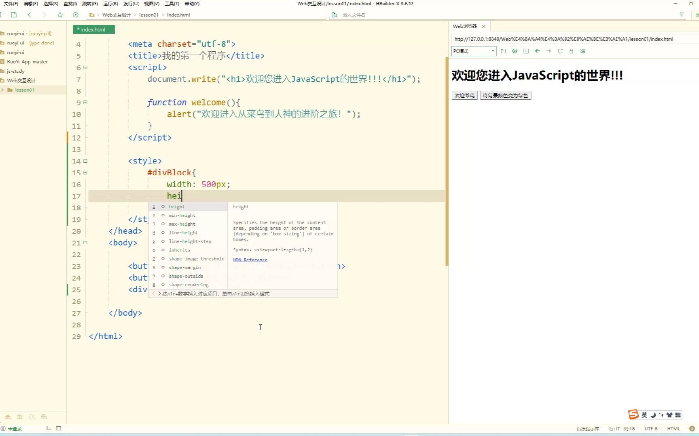The width and height of the screenshot is (699, 436).
Task: Click the terminal icon in status bar
Action: [58, 428]
